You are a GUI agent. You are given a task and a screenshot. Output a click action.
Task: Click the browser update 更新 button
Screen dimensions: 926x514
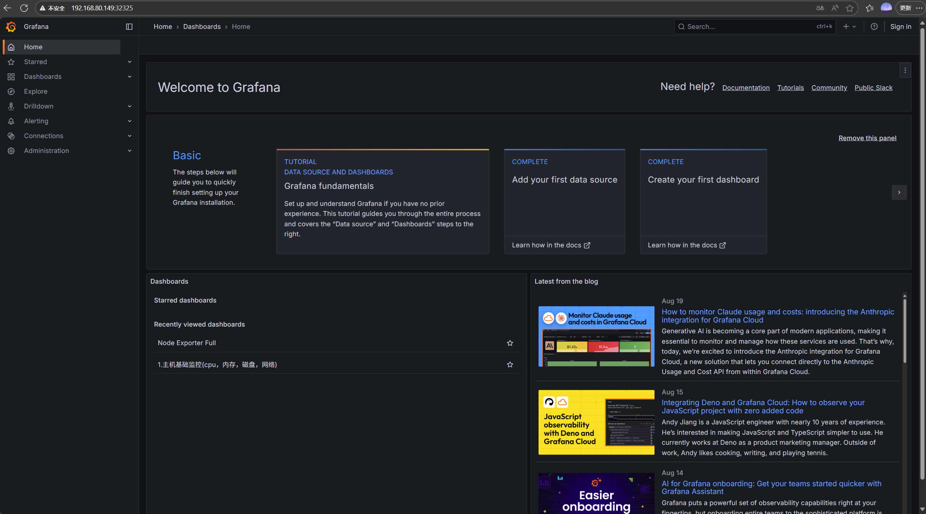coord(905,8)
